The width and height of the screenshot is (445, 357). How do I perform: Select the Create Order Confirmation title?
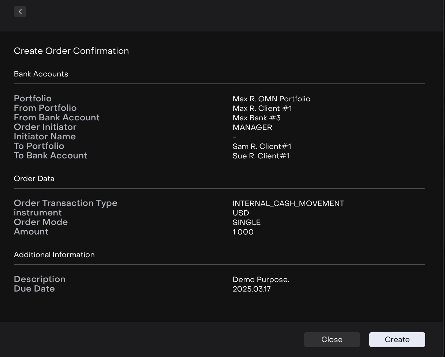[x=71, y=51]
